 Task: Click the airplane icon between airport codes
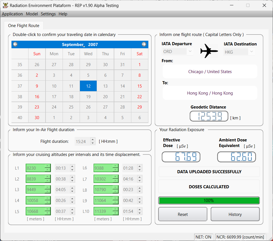(209, 51)
